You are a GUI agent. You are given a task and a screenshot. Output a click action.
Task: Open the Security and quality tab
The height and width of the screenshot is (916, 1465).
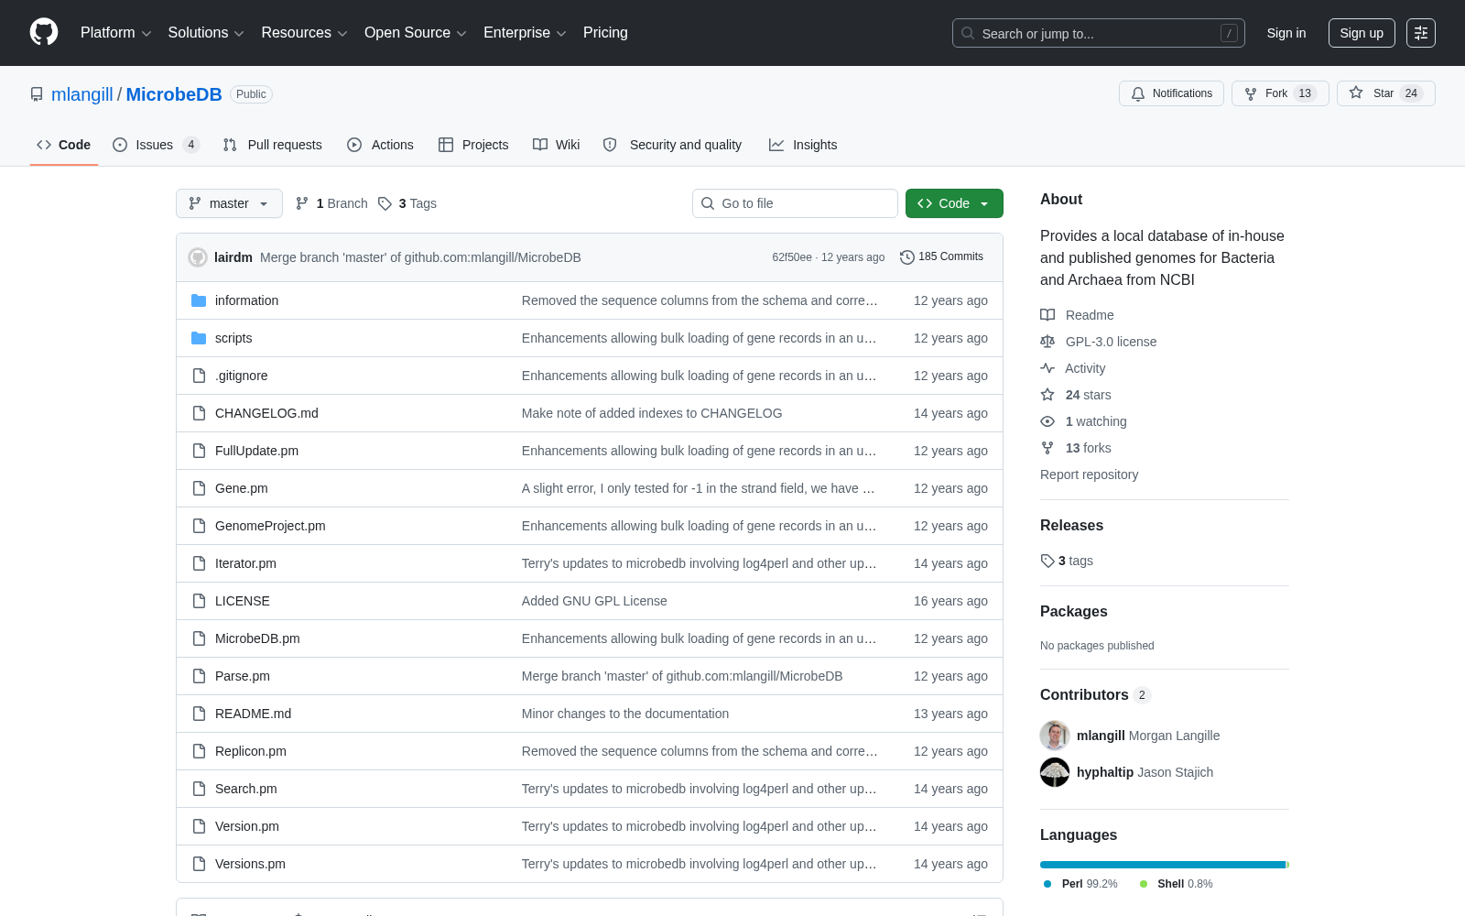coord(673,145)
